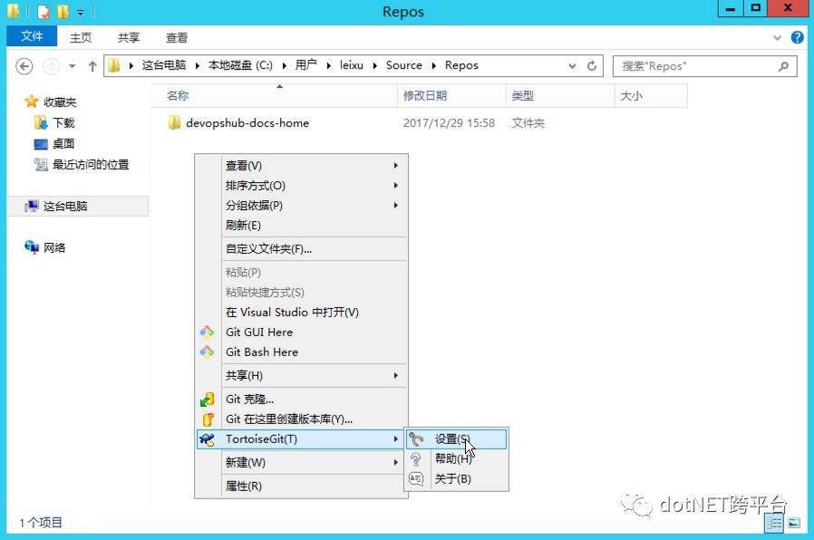Sort by the 类型 column header

(x=560, y=95)
